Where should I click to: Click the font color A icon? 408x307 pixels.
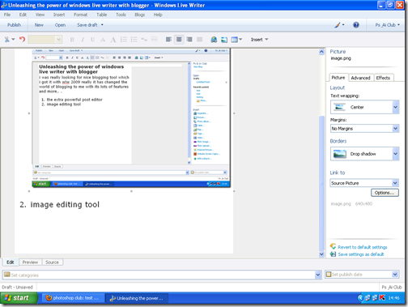[113, 40]
